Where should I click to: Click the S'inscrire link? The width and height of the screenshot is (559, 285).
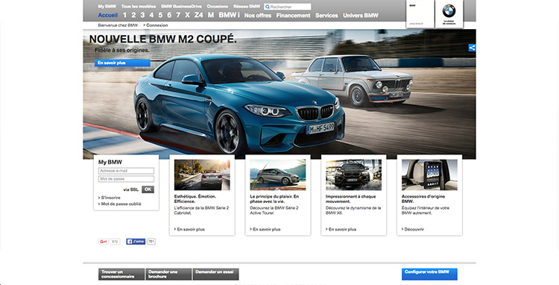(110, 198)
